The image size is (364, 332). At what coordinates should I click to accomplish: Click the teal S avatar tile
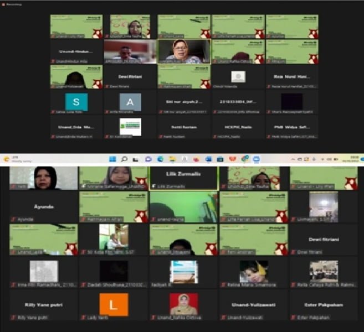pyautogui.click(x=76, y=102)
